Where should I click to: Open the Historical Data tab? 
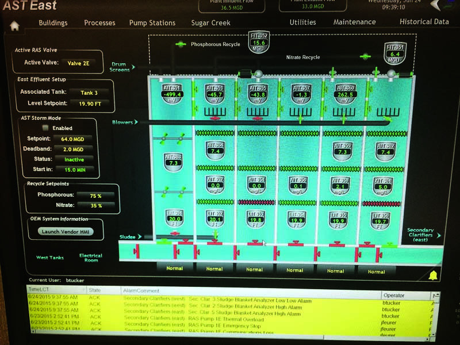(424, 22)
